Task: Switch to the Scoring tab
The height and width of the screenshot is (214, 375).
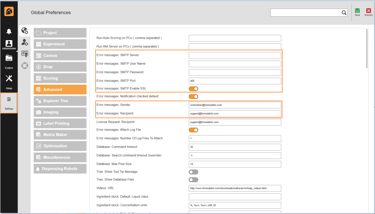Action: click(x=60, y=78)
